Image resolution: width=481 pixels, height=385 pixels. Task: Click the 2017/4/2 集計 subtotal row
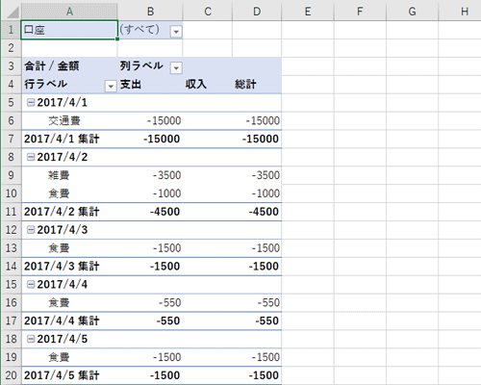pyautogui.click(x=152, y=212)
